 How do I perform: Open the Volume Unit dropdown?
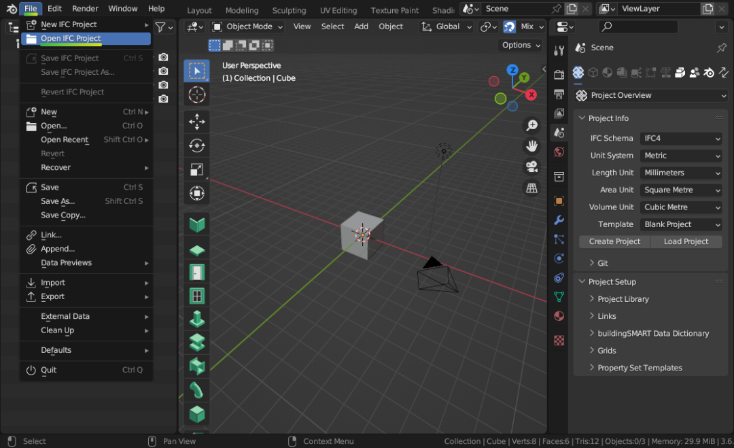[681, 207]
